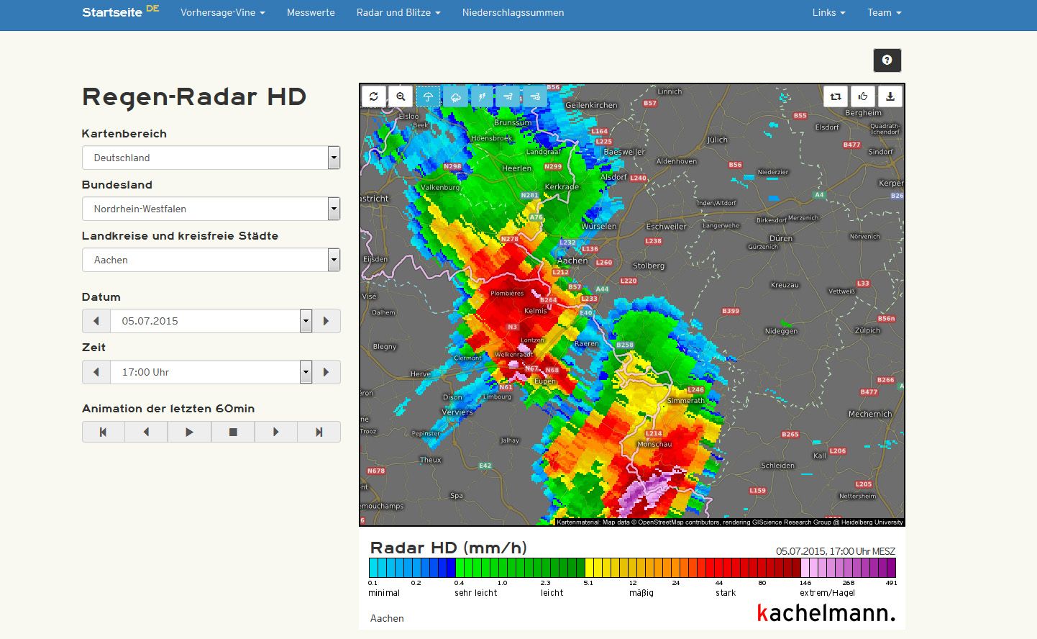
Task: Toggle the rain cloud layer icon
Action: [x=455, y=96]
